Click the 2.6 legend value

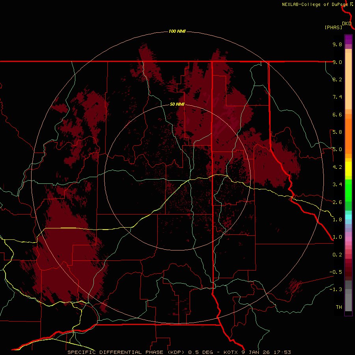(x=337, y=202)
